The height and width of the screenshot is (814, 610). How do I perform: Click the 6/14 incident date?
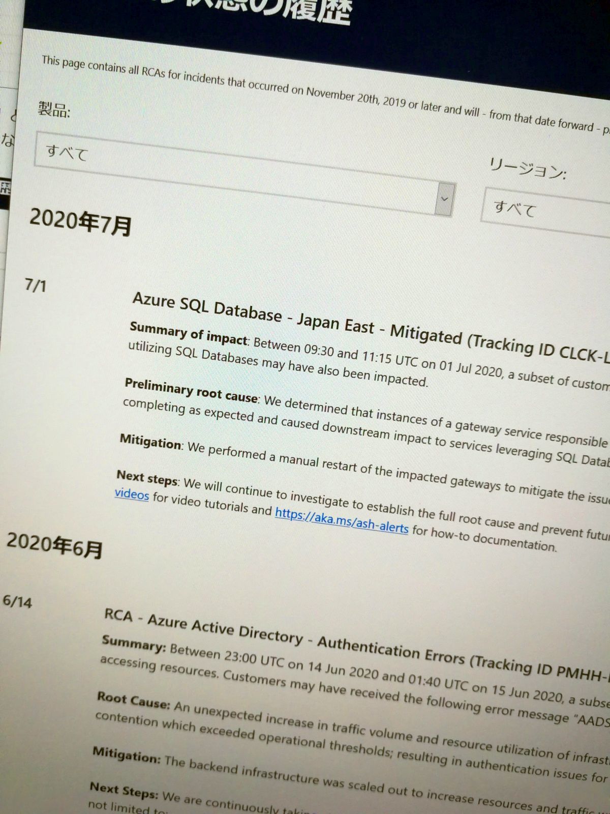17,601
